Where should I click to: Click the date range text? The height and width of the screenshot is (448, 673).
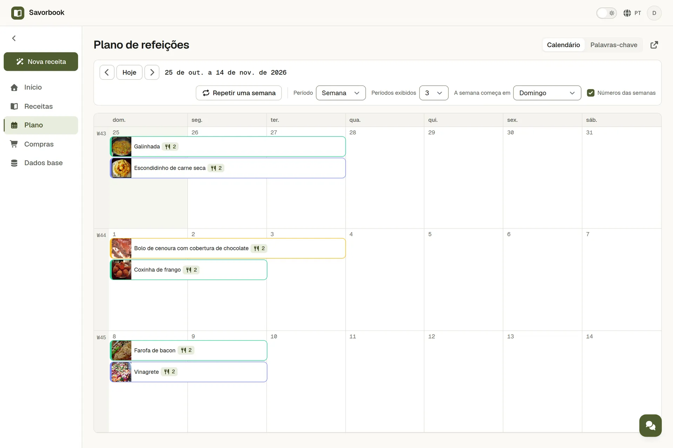[225, 72]
